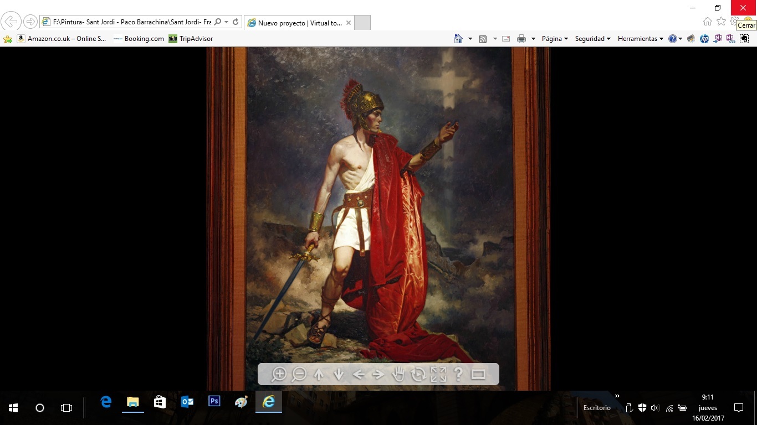Zoom in on the panorama viewer
The width and height of the screenshot is (757, 425).
pos(278,375)
